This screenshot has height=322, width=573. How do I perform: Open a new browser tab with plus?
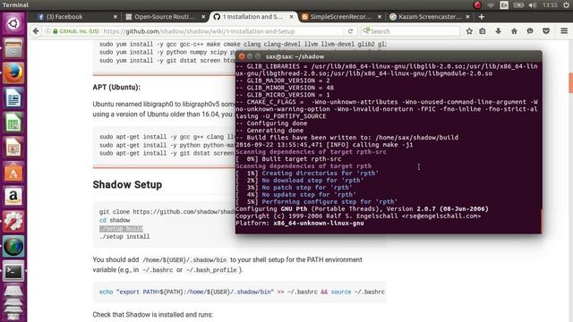coord(482,17)
